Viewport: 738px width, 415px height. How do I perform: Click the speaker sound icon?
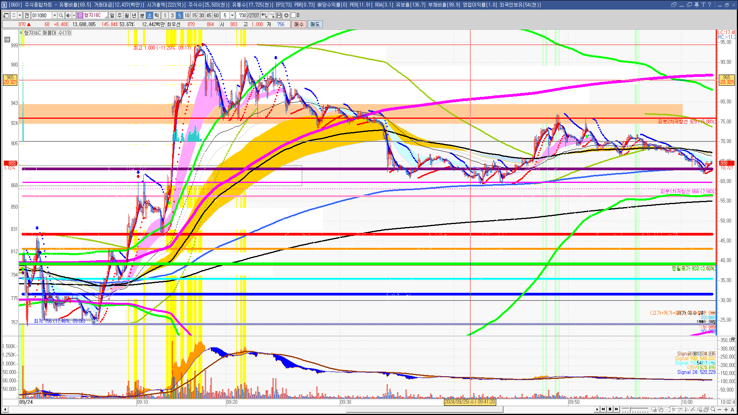pos(68,15)
